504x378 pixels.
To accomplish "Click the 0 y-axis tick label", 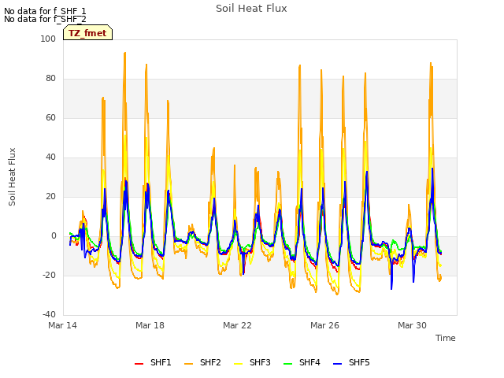I will click(54, 235).
